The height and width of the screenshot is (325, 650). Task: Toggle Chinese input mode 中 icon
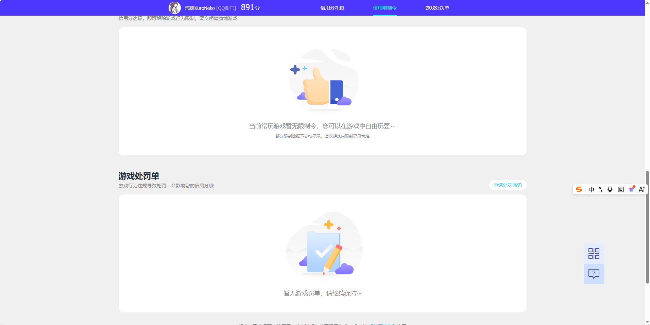pyautogui.click(x=591, y=189)
